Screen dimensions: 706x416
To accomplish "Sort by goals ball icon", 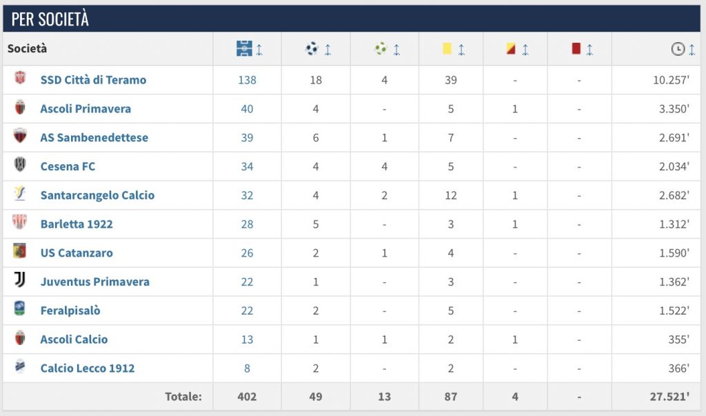I will pos(312,49).
